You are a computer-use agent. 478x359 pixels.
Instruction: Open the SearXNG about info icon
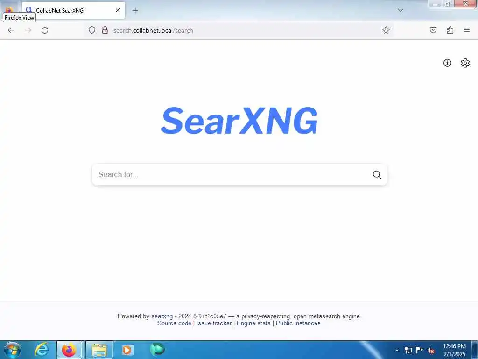click(x=447, y=63)
